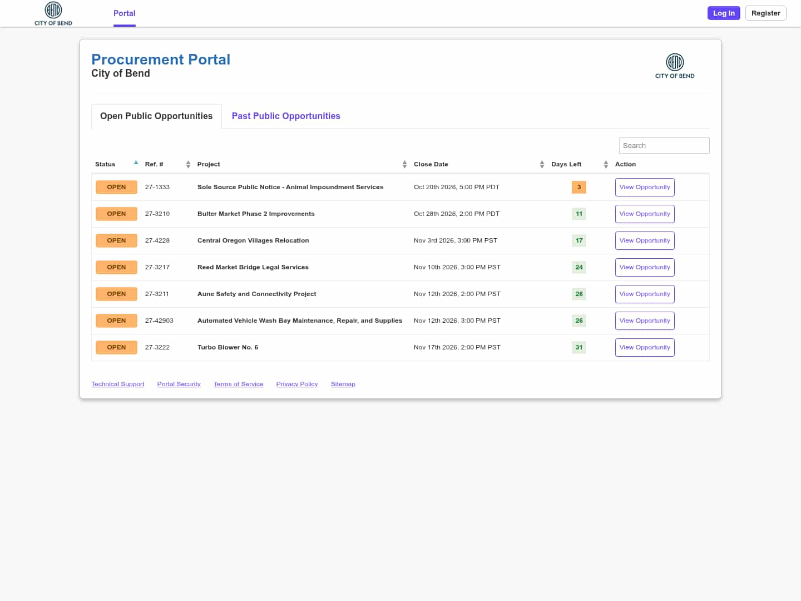Sort table by Ref. # column

click(x=188, y=164)
